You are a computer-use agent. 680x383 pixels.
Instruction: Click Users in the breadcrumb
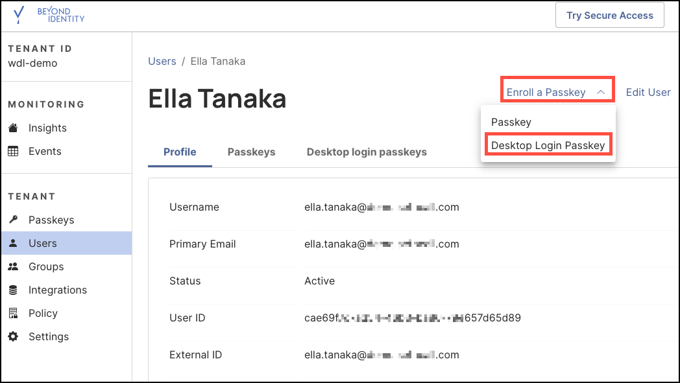(162, 61)
